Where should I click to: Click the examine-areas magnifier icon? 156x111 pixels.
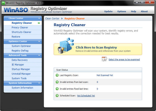(104, 59)
